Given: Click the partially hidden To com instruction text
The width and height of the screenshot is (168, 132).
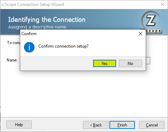Looking at the screenshot, I should pos(14,43).
